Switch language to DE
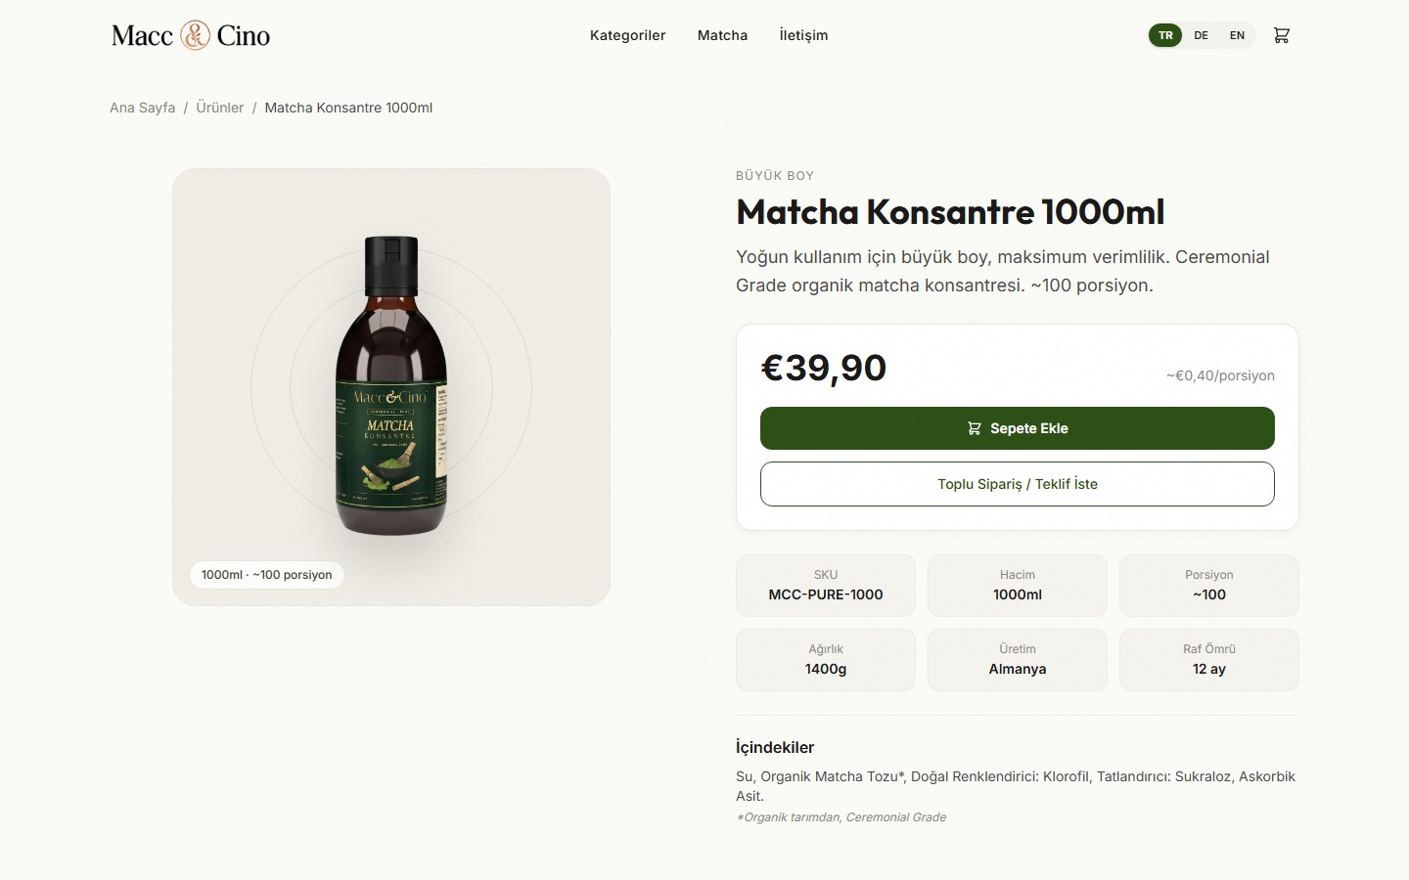The width and height of the screenshot is (1409, 880). pyautogui.click(x=1201, y=35)
